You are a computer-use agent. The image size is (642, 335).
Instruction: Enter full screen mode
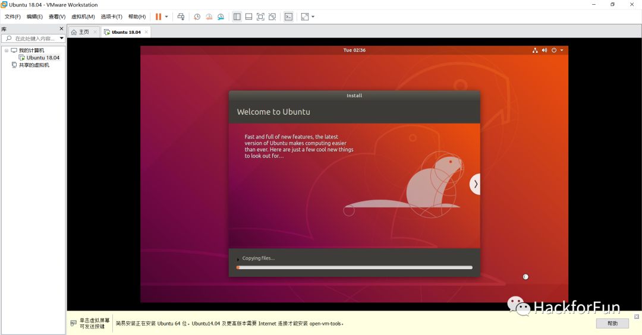click(260, 17)
